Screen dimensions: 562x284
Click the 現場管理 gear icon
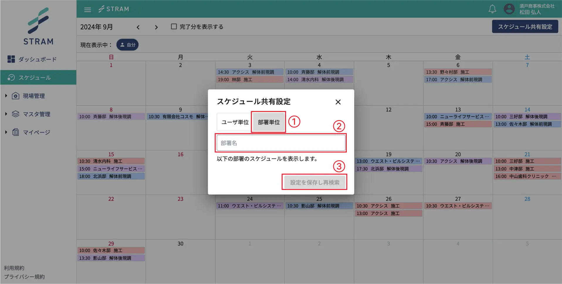pos(16,96)
